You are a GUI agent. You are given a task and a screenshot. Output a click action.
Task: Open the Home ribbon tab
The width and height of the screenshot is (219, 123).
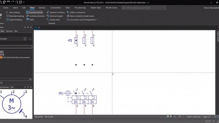6,8
